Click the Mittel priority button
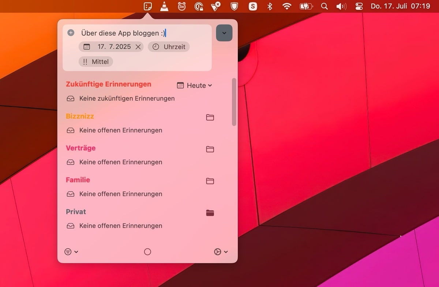The height and width of the screenshot is (287, 439). [x=96, y=62]
